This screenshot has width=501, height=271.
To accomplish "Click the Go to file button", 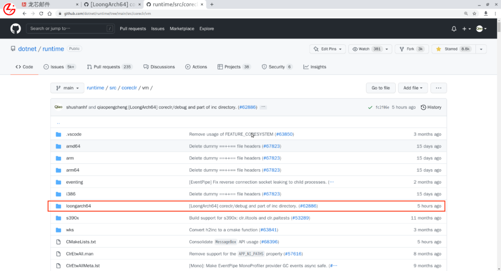I will (x=381, y=88).
